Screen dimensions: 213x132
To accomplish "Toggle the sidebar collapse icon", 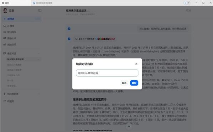I will (40, 10).
